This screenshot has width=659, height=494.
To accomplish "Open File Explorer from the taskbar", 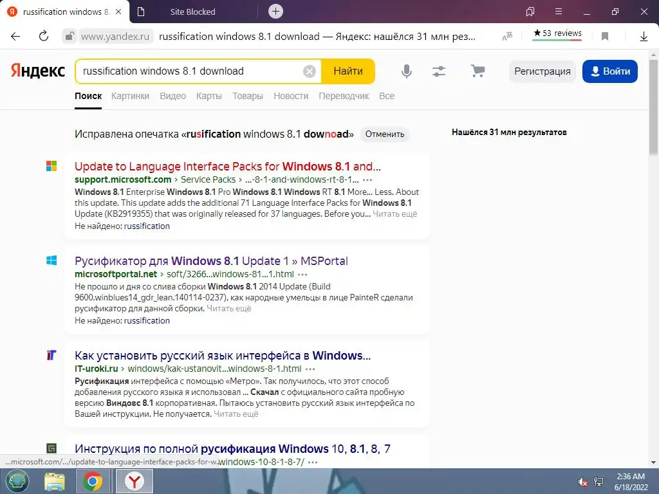I will [55, 481].
